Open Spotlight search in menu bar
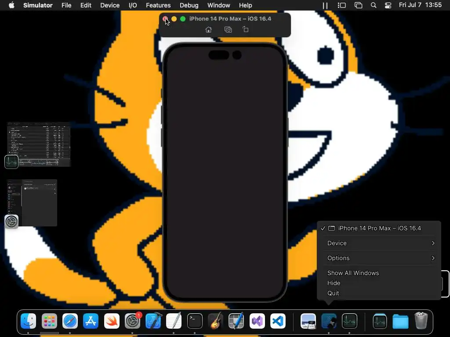The image size is (450, 337). [374, 5]
